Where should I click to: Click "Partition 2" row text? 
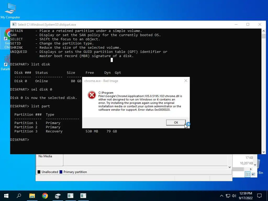tap(26, 127)
